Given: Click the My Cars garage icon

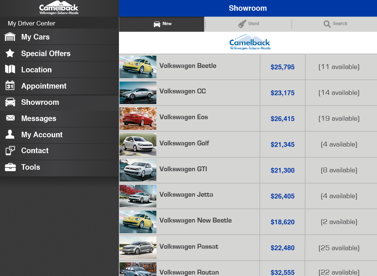Looking at the screenshot, I should point(10,37).
